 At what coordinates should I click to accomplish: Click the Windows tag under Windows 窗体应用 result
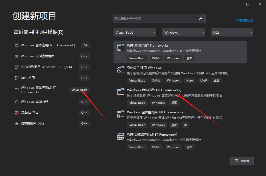[x=158, y=103]
